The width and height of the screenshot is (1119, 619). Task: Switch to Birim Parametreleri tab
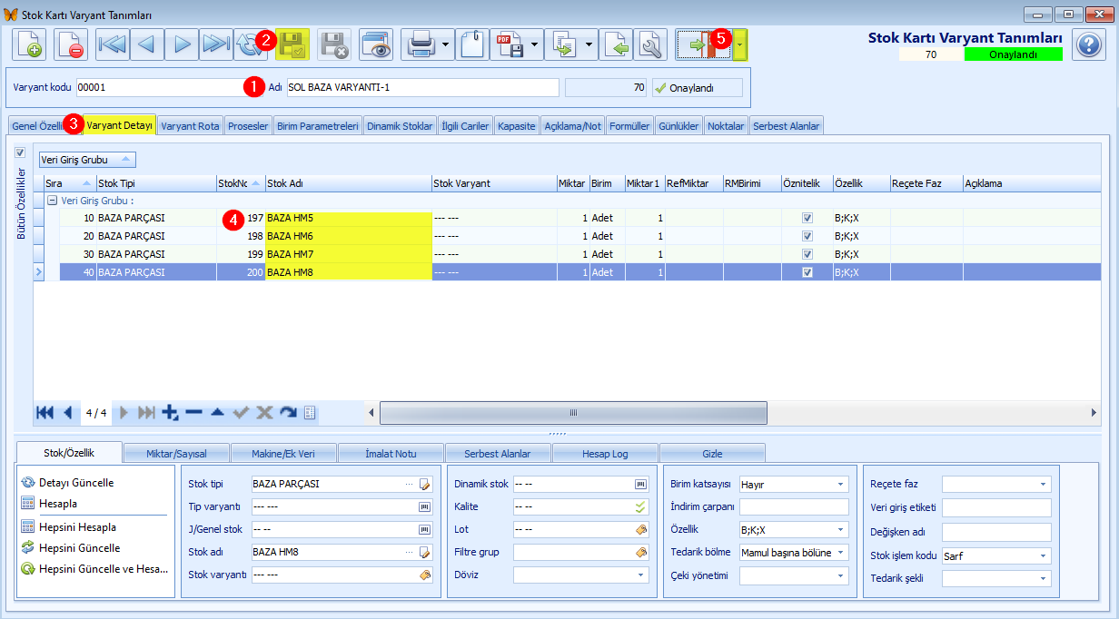tap(318, 126)
